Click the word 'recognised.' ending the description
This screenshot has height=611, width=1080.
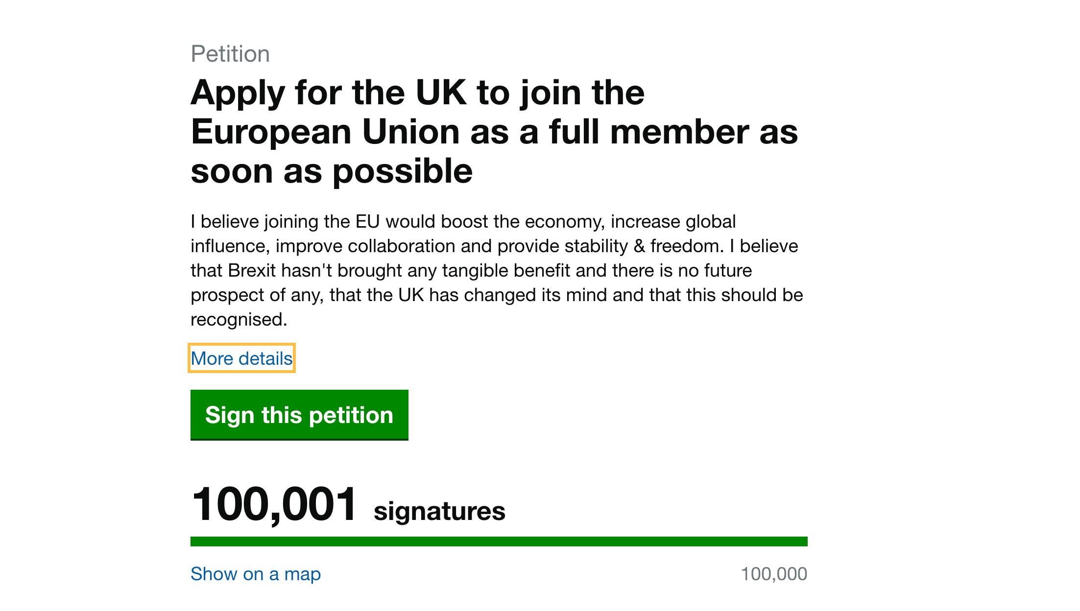click(239, 320)
